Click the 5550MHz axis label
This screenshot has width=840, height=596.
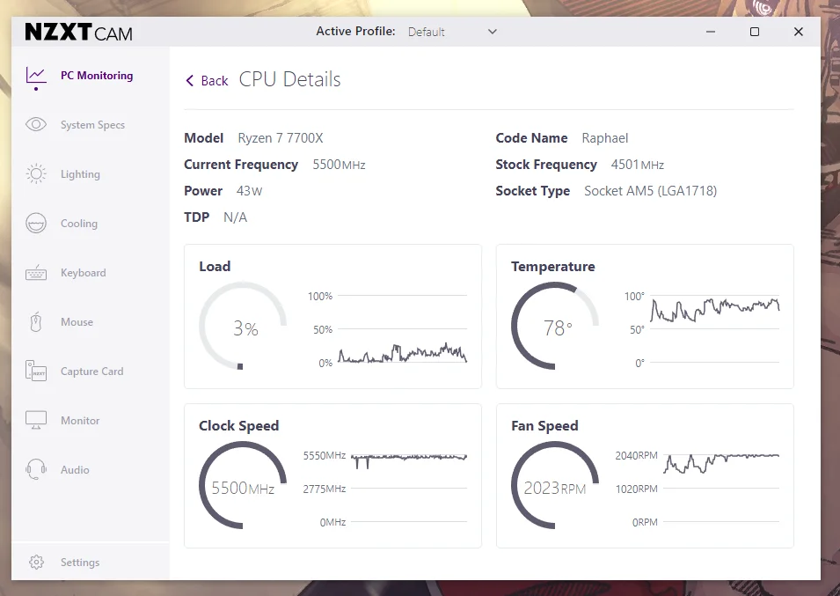pos(325,455)
